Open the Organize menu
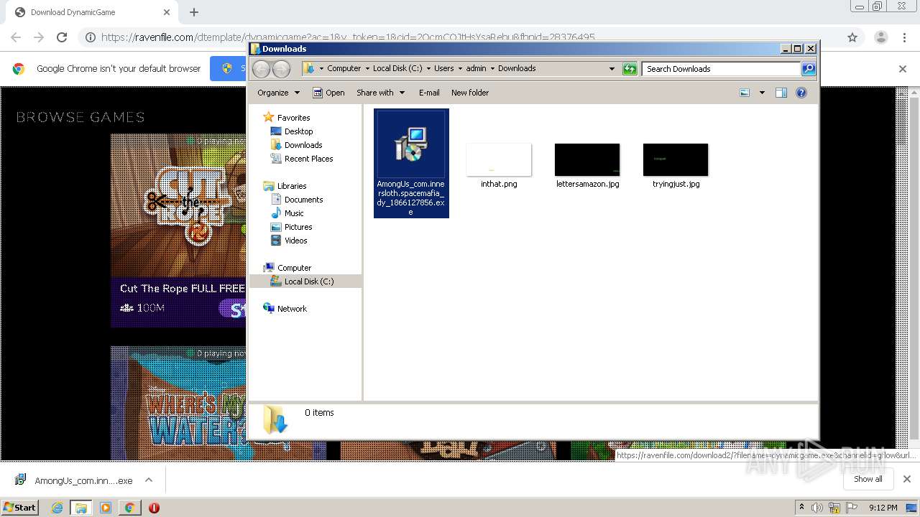This screenshot has width=920, height=517. click(x=278, y=93)
